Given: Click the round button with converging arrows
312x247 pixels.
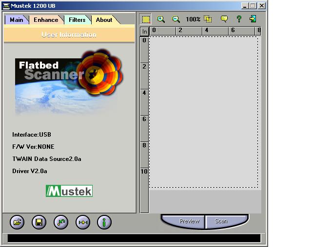Looking at the screenshot, I should [83, 222].
